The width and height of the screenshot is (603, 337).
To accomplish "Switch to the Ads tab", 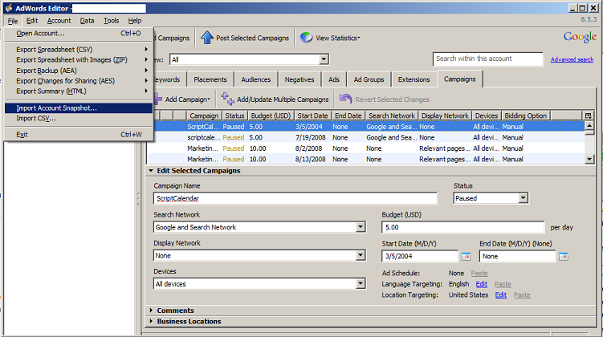I will 334,79.
